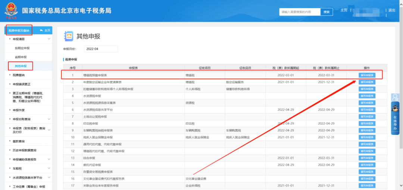Screen dimensions: 403x190
Task: Open 税费缴纳 in the sidebar menu
Action: coord(19,75)
